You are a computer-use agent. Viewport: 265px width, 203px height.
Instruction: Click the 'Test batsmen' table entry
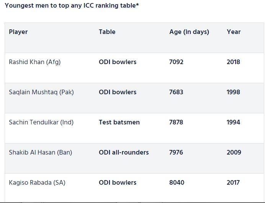point(119,122)
